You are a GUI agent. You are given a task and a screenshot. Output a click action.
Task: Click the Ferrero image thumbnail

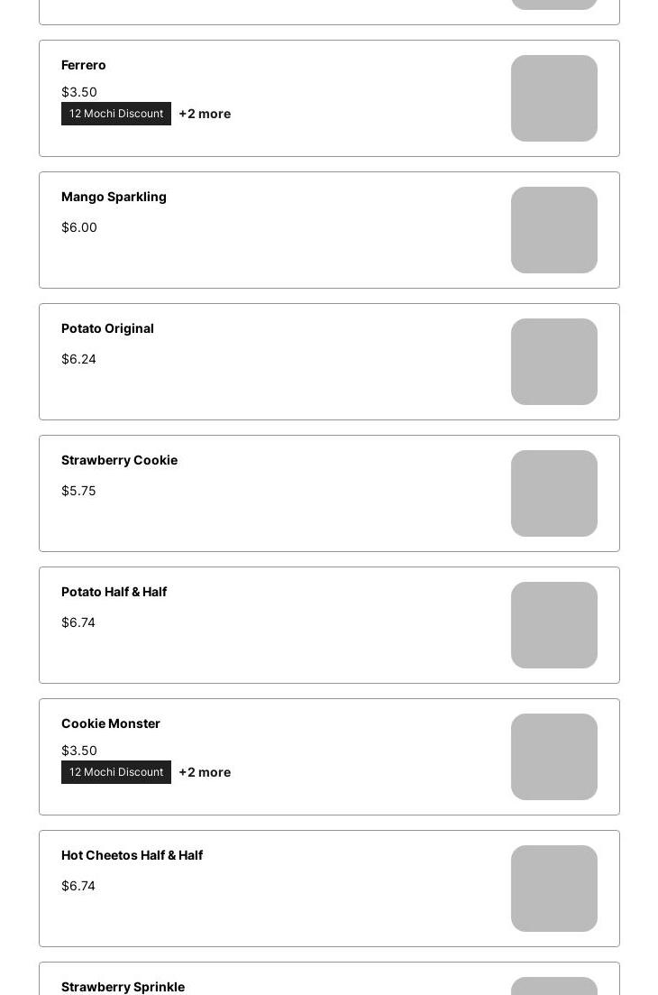(554, 98)
